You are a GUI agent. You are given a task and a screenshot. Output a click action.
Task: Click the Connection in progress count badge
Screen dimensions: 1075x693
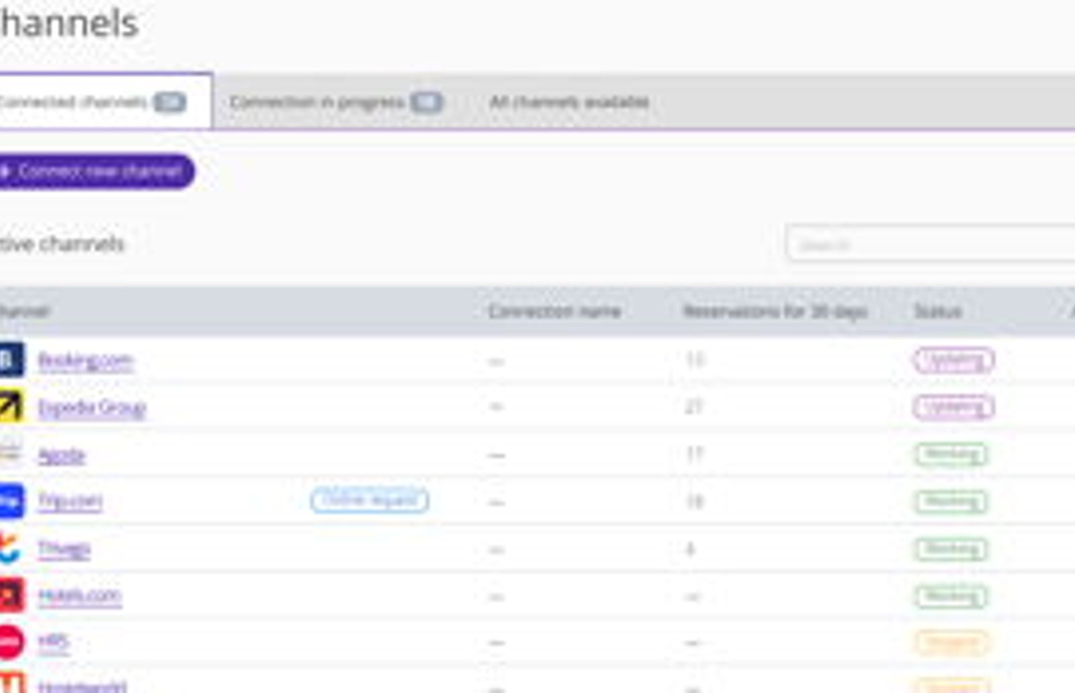coord(427,102)
